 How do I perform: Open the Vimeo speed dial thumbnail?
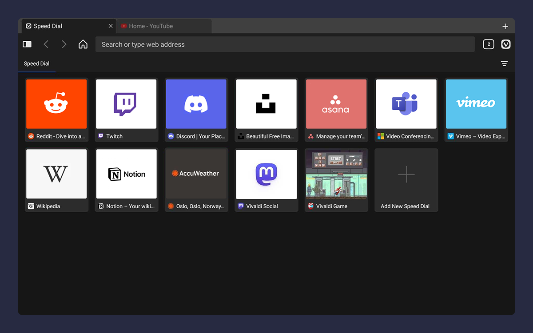click(x=476, y=104)
